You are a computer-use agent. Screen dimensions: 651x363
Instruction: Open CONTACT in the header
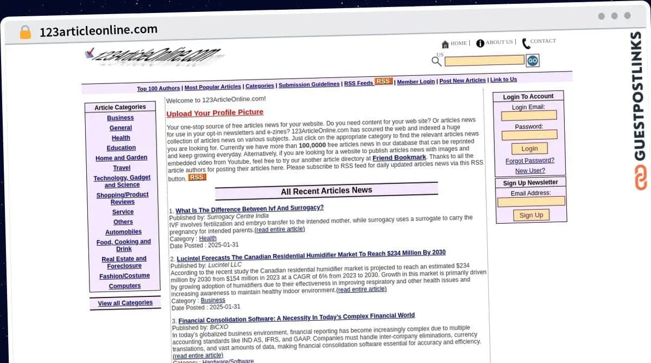543,41
